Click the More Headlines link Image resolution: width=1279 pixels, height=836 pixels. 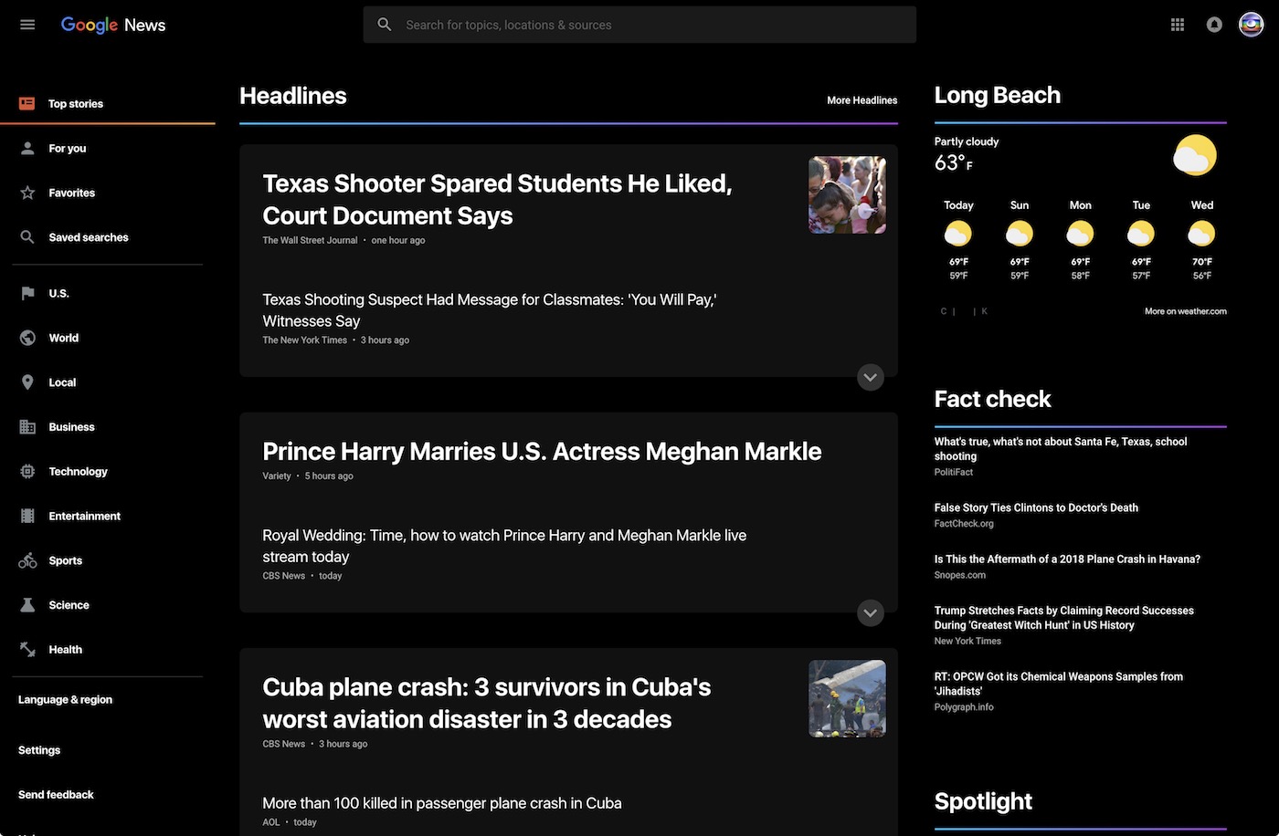coord(861,100)
